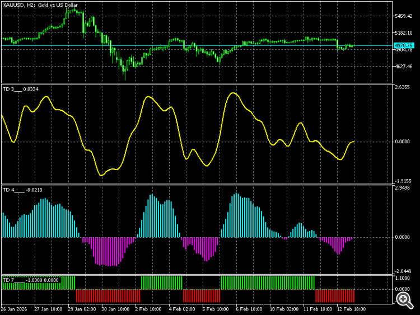Viewport: 420px width, 315px height.
Task: Click the 6 Feb 18:00 time label
Action: tap(249, 309)
